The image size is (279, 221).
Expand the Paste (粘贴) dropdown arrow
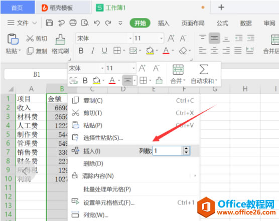20,50
